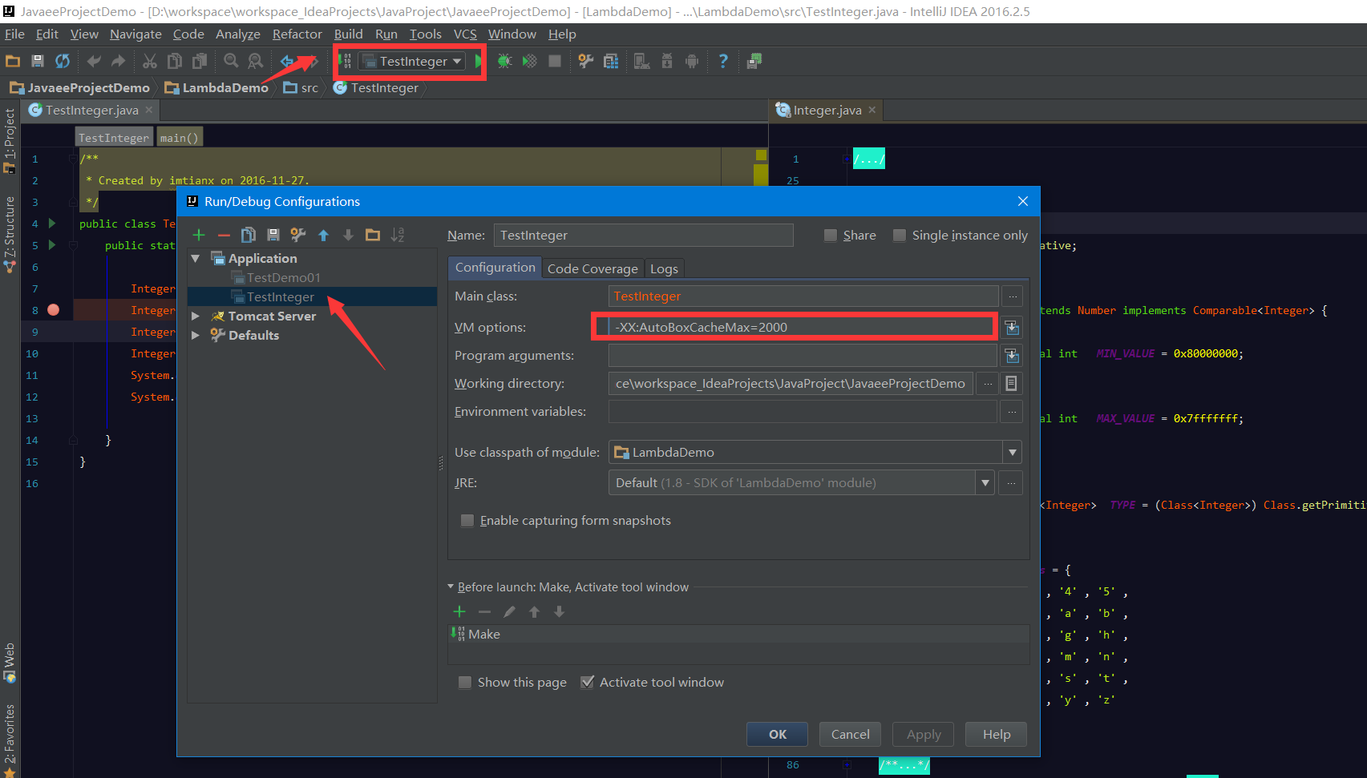Select TestDemo01 configuration in tree
The width and height of the screenshot is (1367, 778).
[x=283, y=277]
